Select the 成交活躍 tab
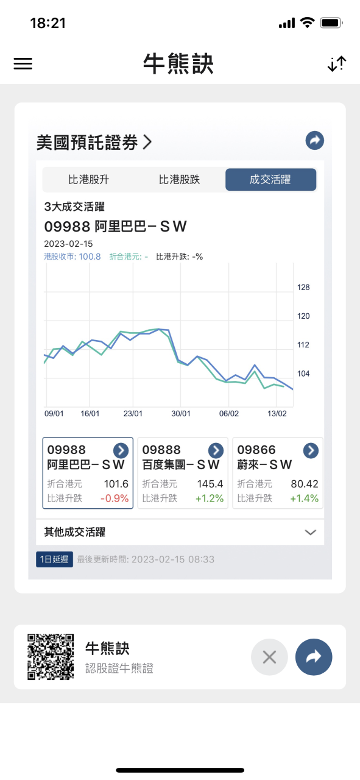The height and width of the screenshot is (780, 360). coord(270,180)
